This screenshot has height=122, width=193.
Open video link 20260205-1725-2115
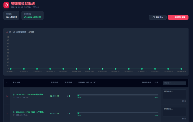coord(30,95)
